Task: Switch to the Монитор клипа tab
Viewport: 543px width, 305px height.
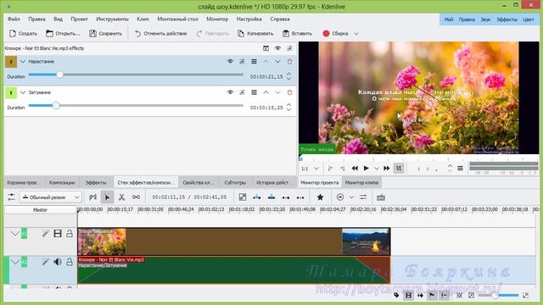Action: (x=361, y=182)
